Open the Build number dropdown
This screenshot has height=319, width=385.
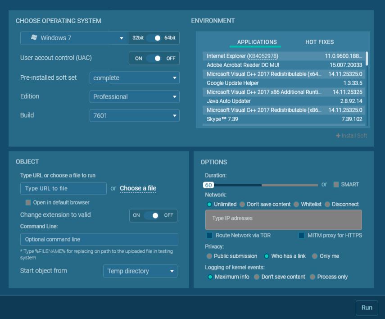pyautogui.click(x=134, y=116)
